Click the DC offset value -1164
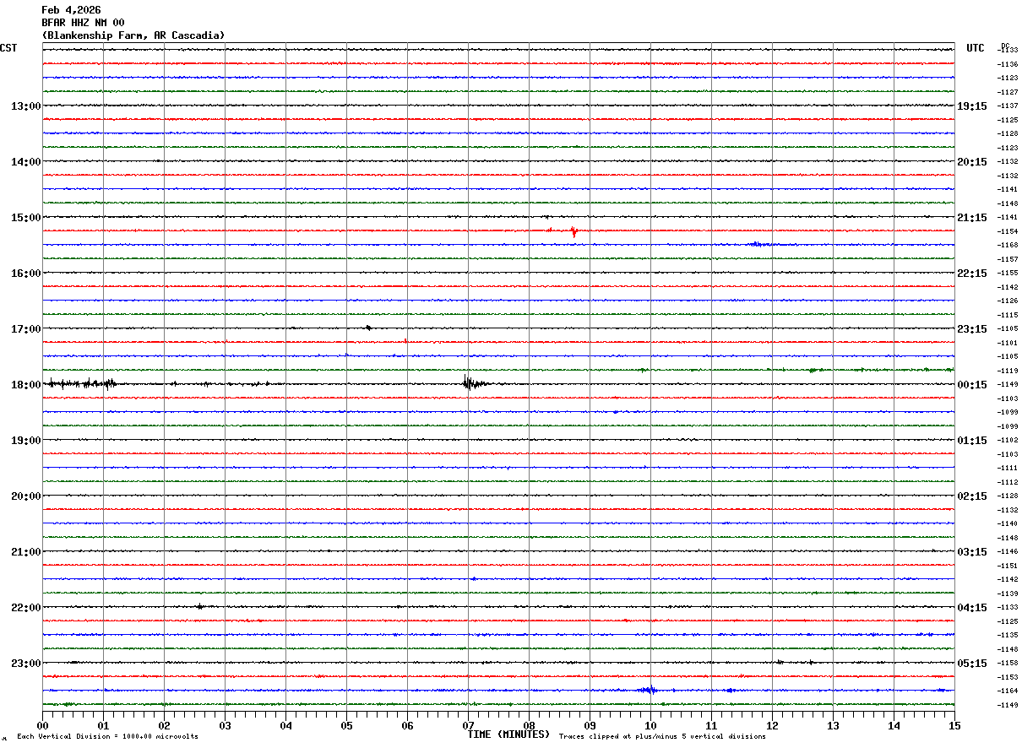The image size is (1022, 748). tap(1008, 691)
